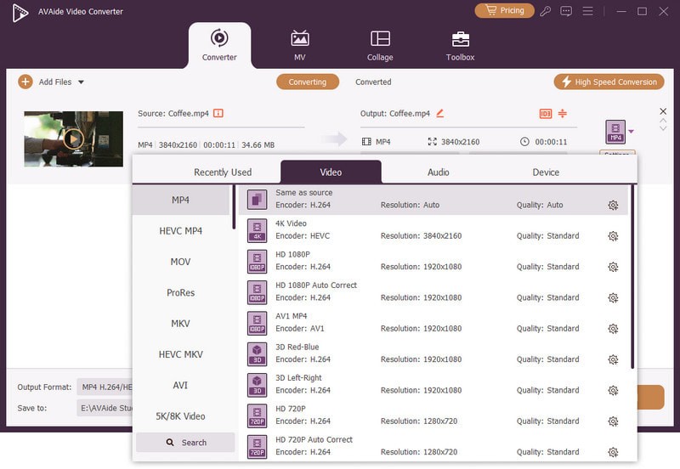Viewport: 680px width, 469px height.
Task: Click the 3D Red-Blue preset icon
Action: pos(258,354)
